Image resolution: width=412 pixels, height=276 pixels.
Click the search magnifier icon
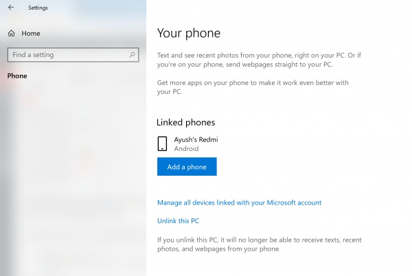coord(132,55)
